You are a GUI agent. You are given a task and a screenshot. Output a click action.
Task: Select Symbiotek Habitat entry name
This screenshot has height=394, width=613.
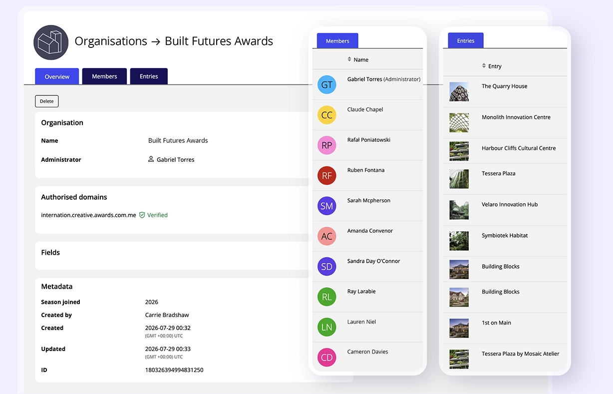[505, 235]
